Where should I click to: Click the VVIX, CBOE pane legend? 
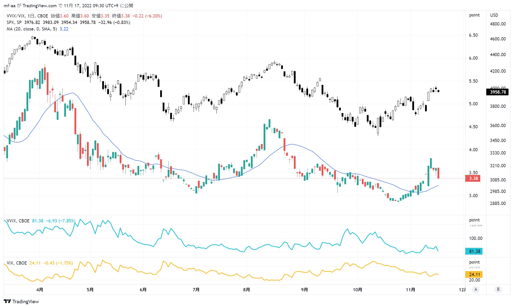tap(18, 221)
